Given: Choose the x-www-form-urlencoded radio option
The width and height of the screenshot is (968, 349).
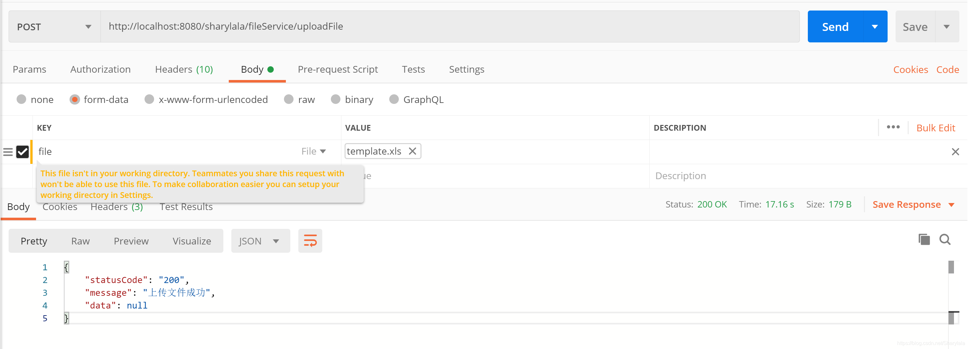Looking at the screenshot, I should click(x=149, y=99).
